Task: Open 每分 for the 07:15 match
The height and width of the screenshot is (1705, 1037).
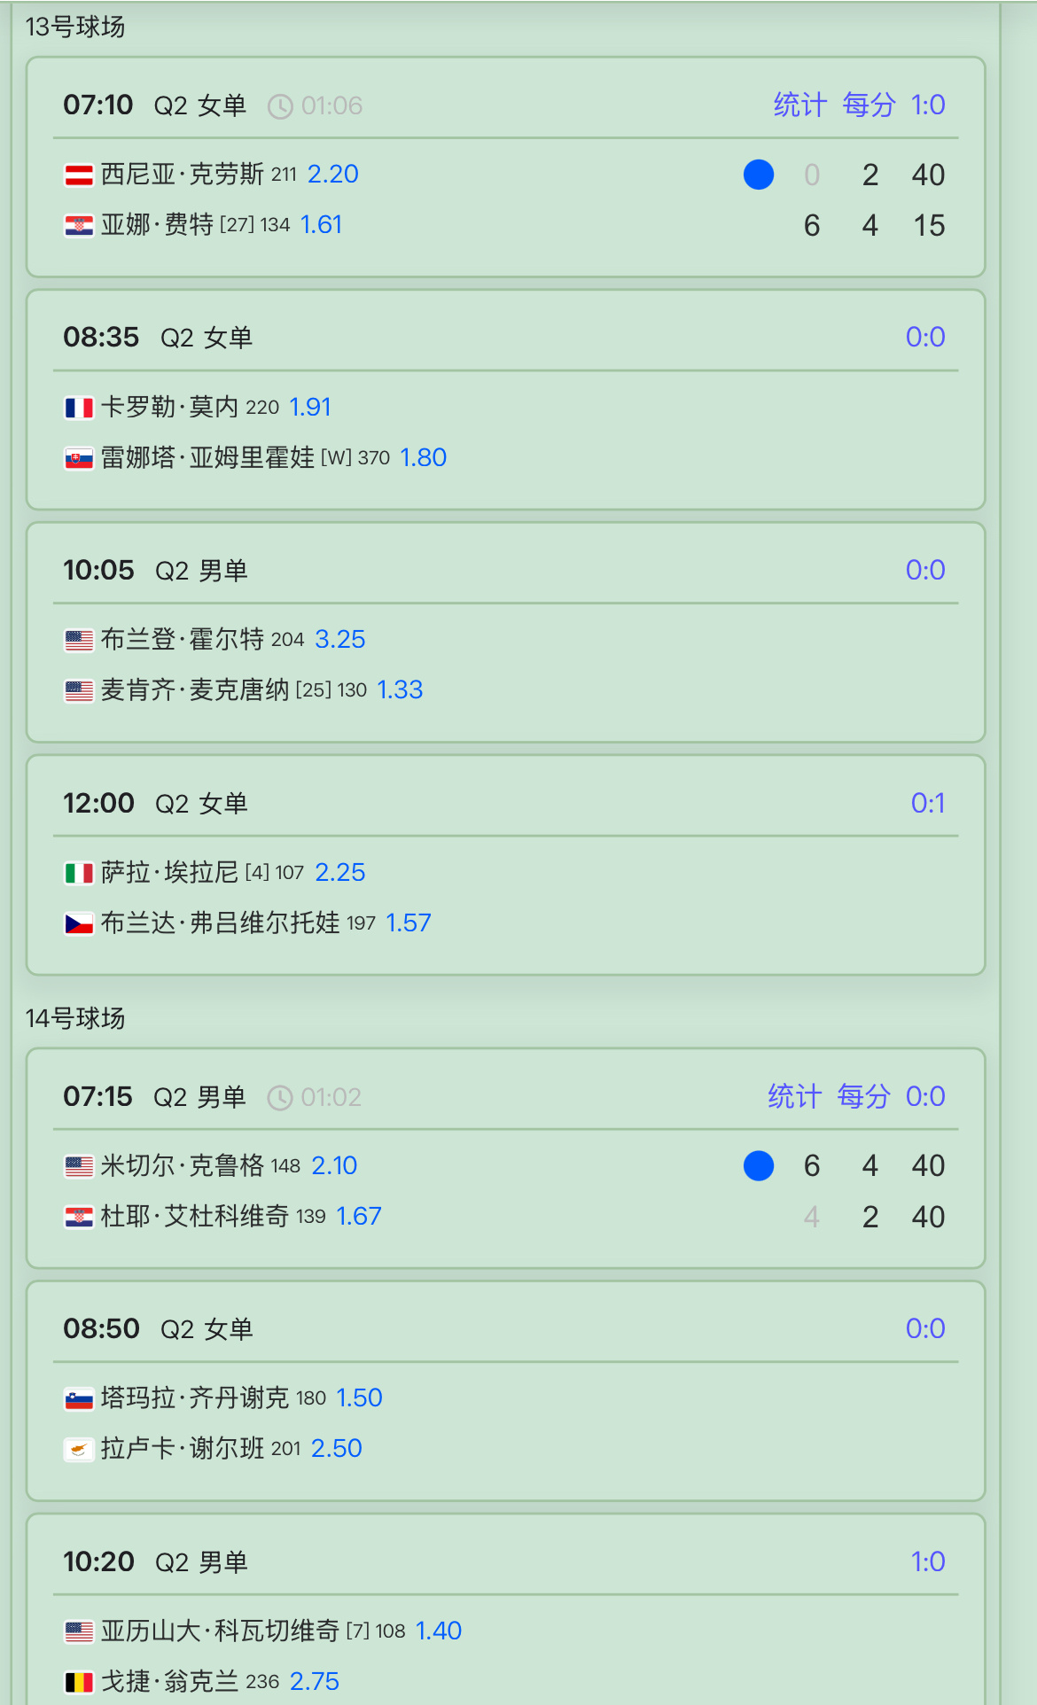Action: point(864,1096)
